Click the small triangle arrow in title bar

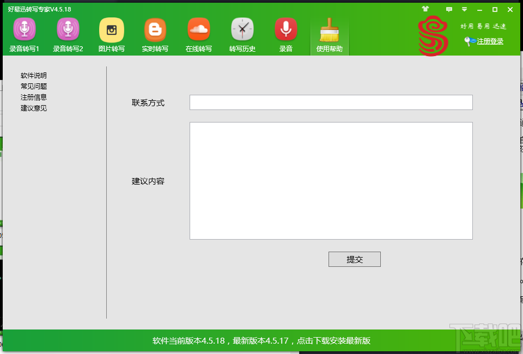coord(464,9)
